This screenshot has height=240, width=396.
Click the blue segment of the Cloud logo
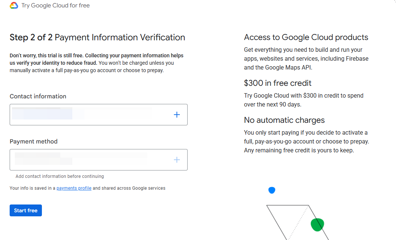[16, 5]
